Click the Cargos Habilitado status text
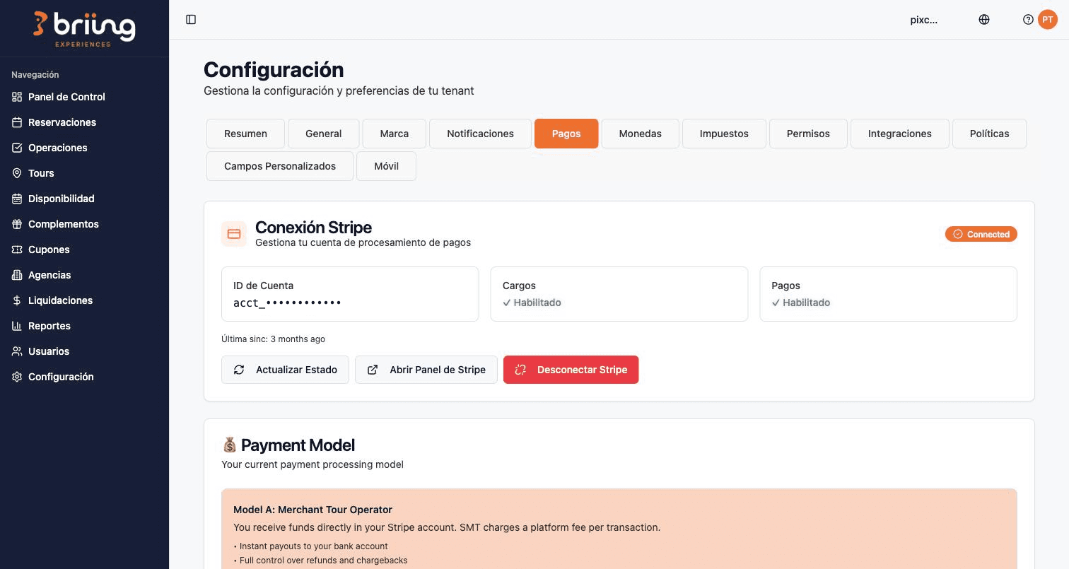The image size is (1069, 569). (532, 303)
